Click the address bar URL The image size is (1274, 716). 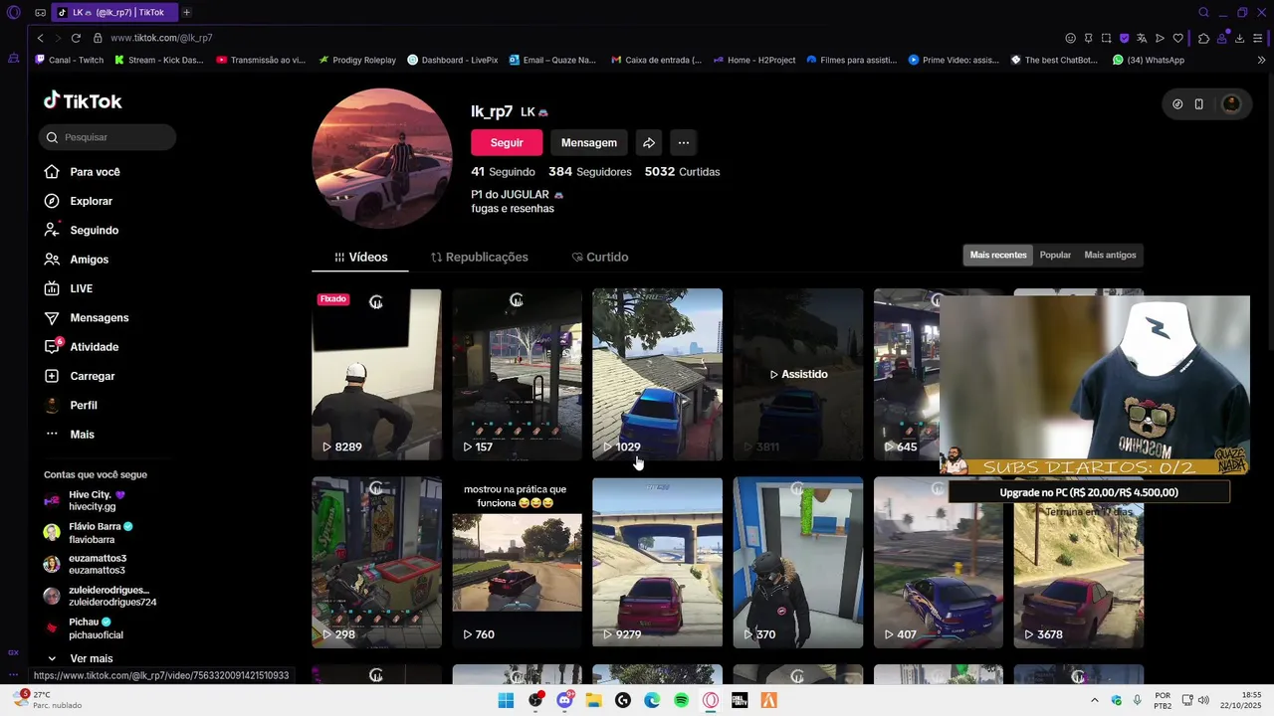(x=161, y=38)
